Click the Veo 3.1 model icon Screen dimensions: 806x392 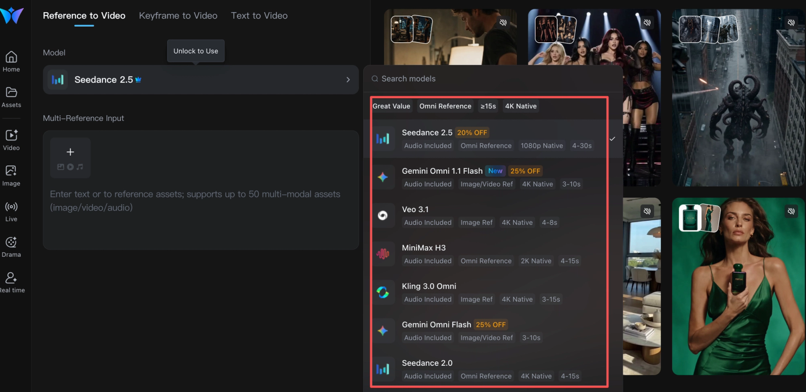tap(383, 216)
